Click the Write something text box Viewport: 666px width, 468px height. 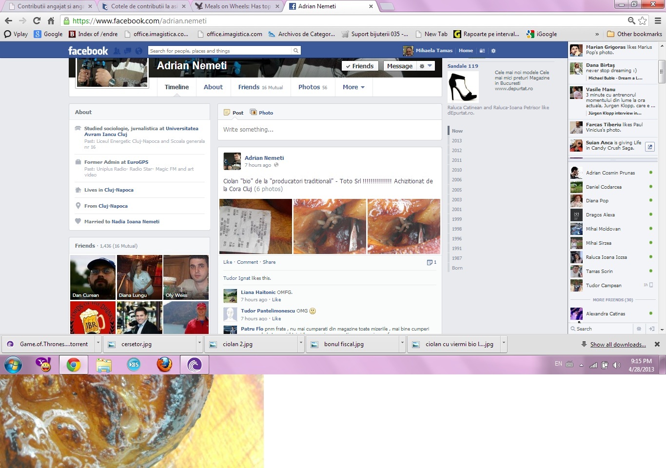[x=330, y=130]
